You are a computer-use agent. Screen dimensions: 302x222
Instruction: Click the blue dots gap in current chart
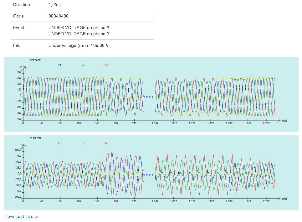(148, 175)
